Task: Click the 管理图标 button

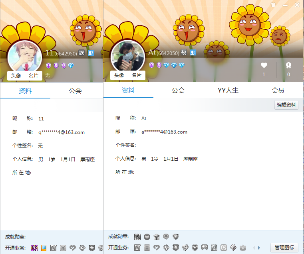Action: click(x=284, y=248)
